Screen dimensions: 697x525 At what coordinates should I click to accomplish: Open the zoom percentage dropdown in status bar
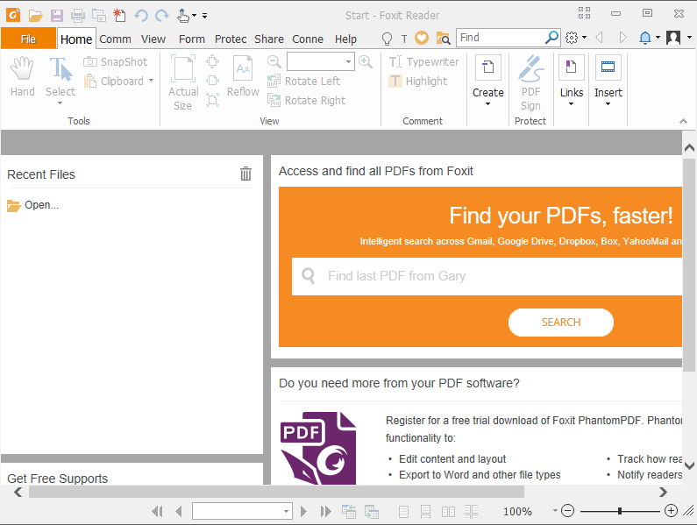click(555, 510)
